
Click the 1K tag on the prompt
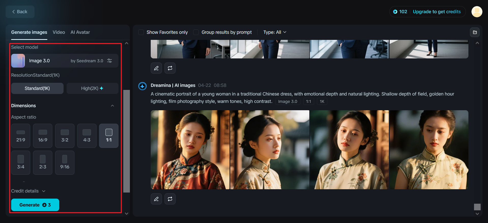(x=322, y=101)
